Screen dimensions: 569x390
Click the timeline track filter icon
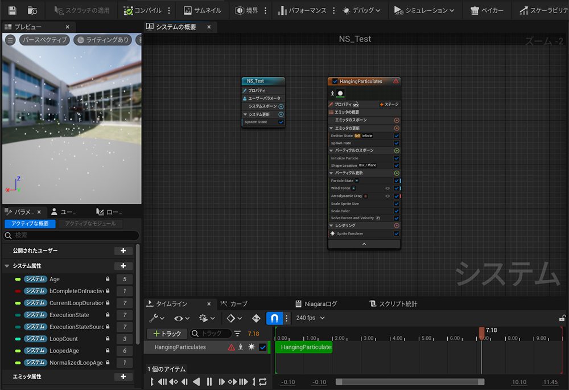[237, 334]
